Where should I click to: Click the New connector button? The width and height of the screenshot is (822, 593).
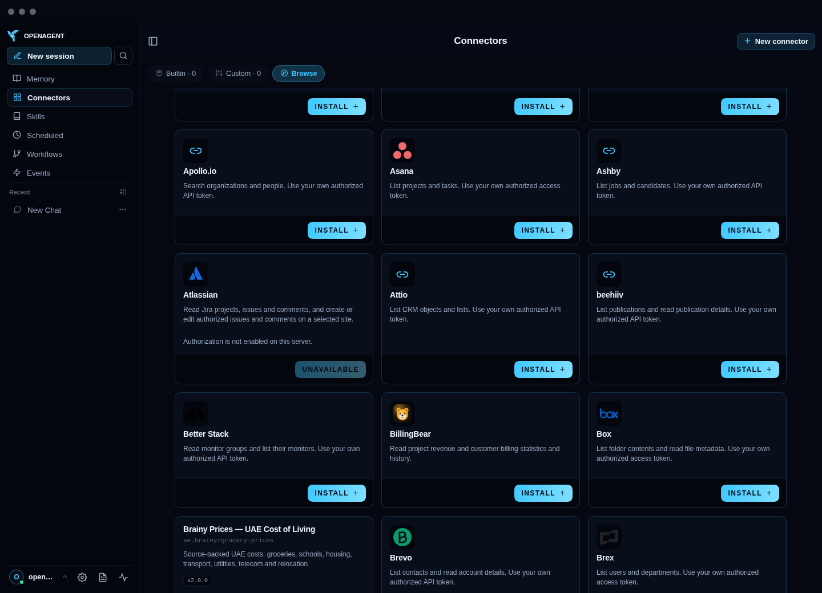[776, 41]
